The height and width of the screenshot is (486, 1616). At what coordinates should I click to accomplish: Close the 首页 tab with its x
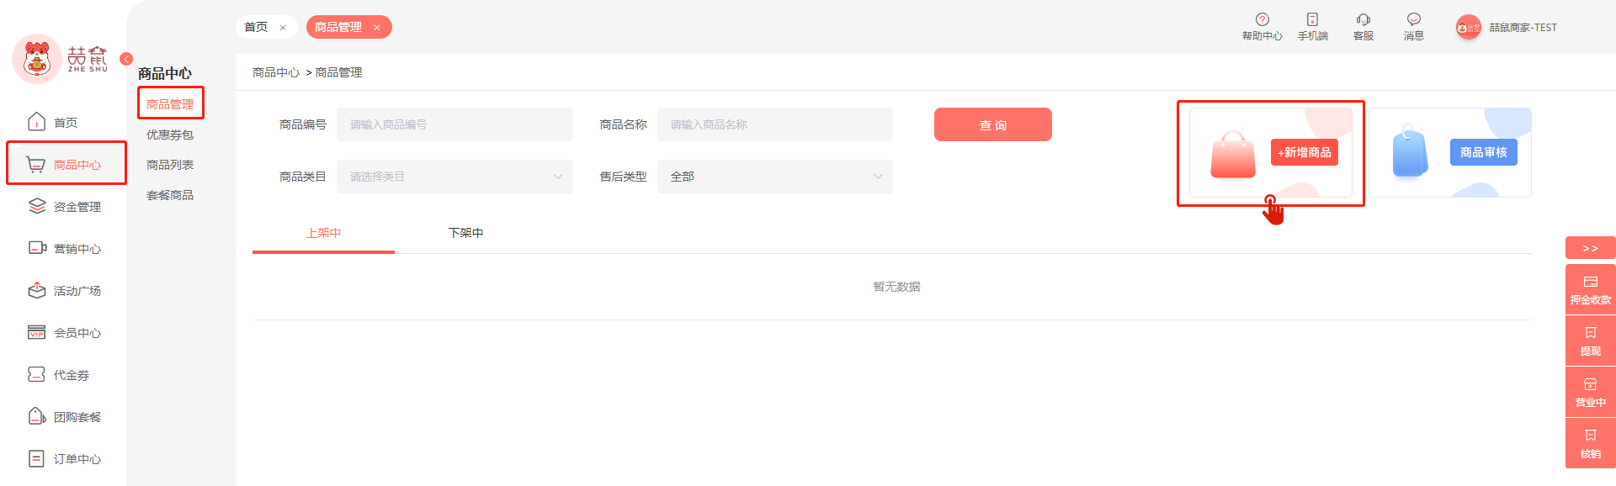(283, 28)
